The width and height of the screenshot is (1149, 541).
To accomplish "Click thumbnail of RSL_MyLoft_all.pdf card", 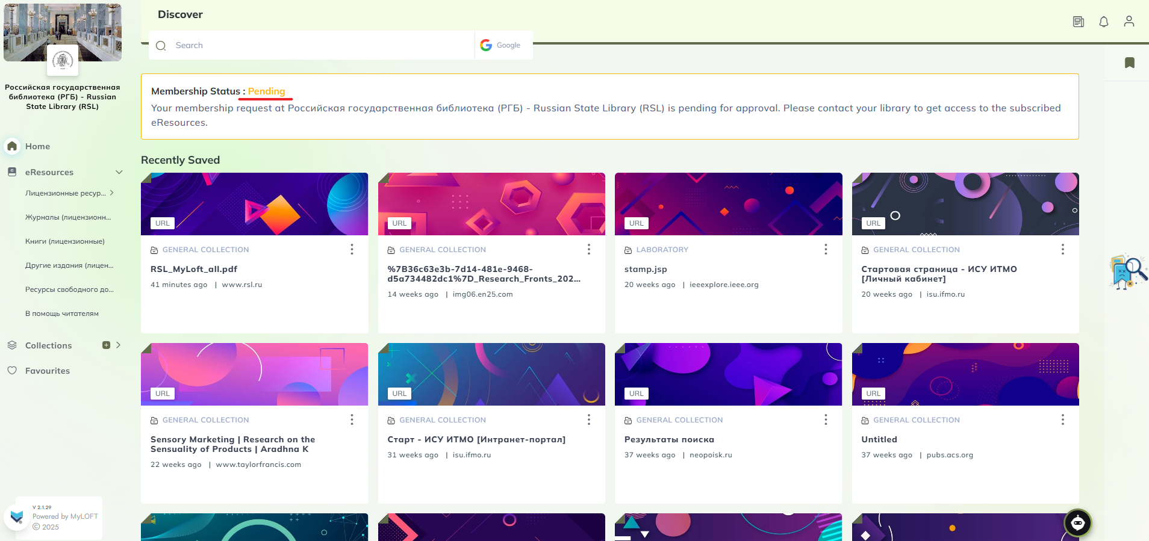I will tap(254, 204).
